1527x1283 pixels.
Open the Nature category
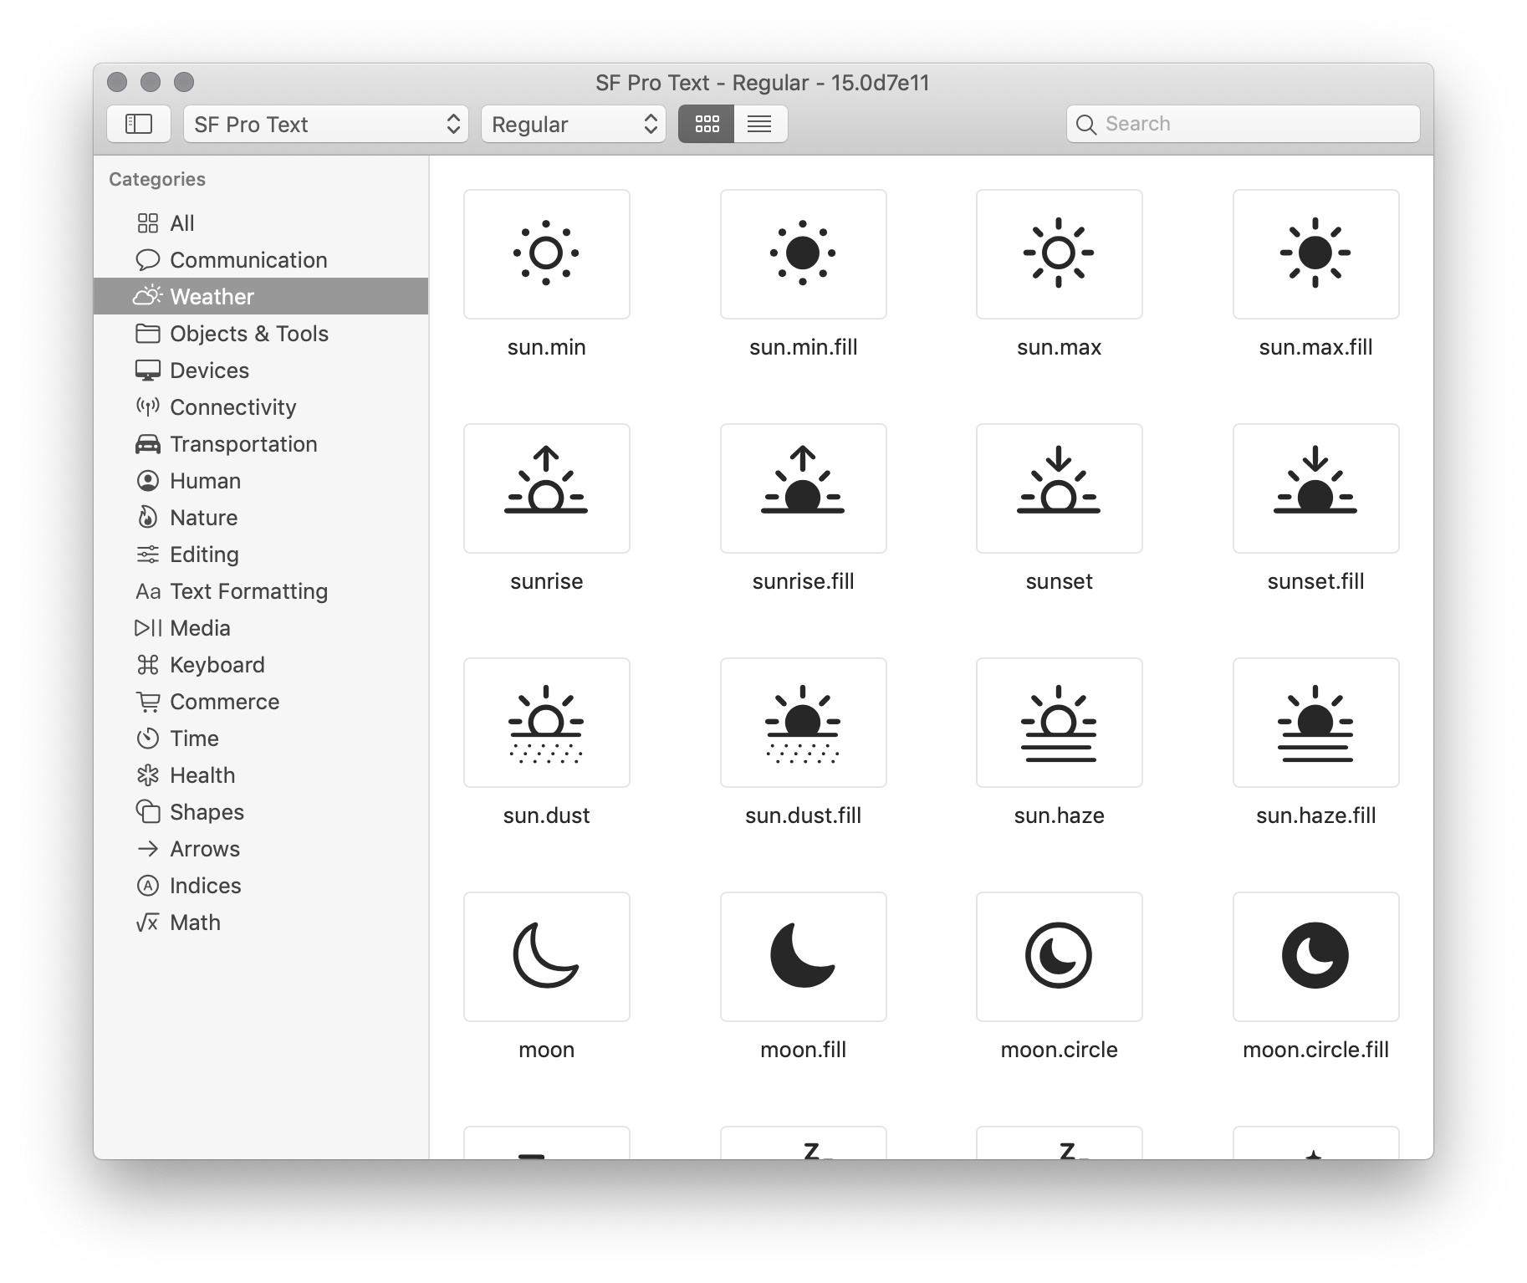pyautogui.click(x=261, y=518)
